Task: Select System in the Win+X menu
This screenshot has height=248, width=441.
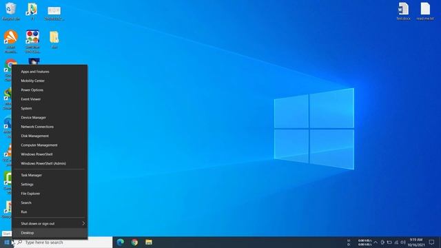Action: [50, 108]
